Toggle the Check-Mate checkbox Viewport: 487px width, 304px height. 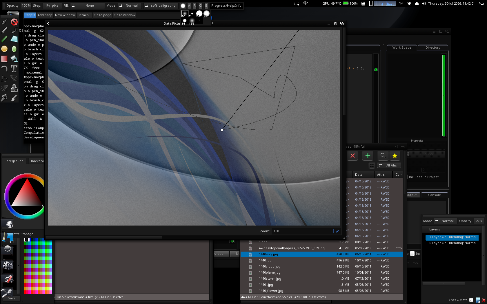pos(471,300)
